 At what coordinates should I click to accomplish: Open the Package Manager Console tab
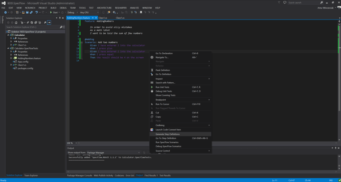pos(79,175)
